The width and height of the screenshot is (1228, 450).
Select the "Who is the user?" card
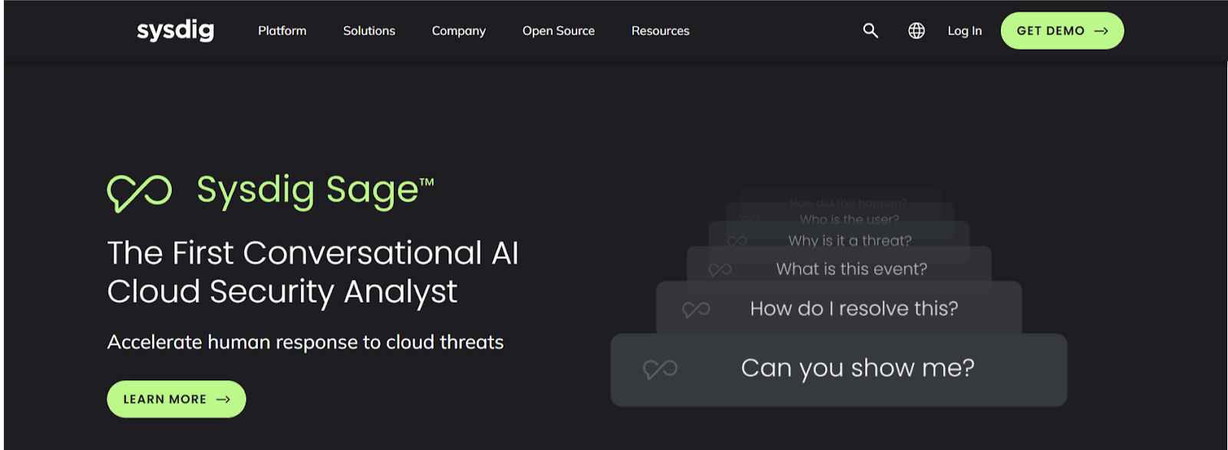(840, 212)
